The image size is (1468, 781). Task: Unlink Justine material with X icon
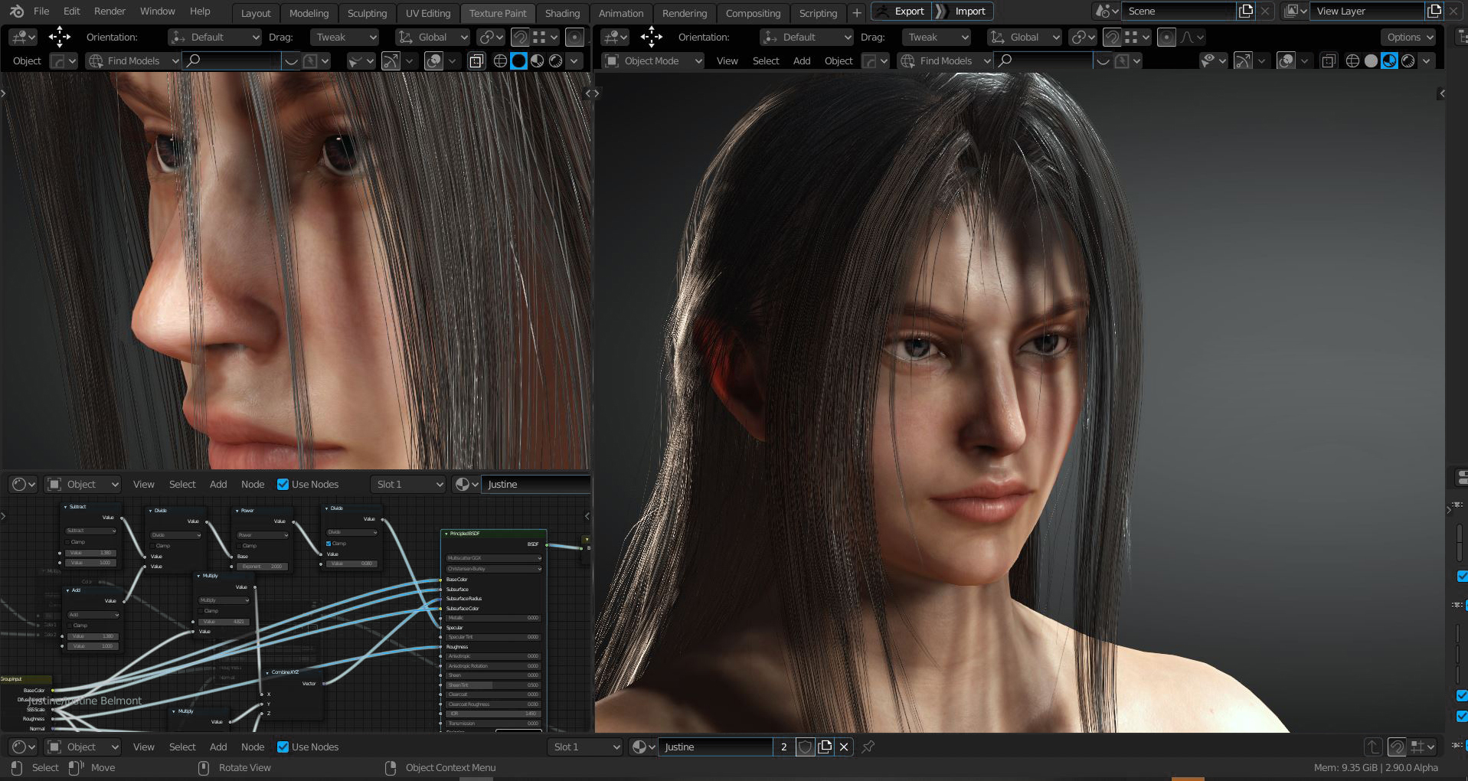point(844,747)
